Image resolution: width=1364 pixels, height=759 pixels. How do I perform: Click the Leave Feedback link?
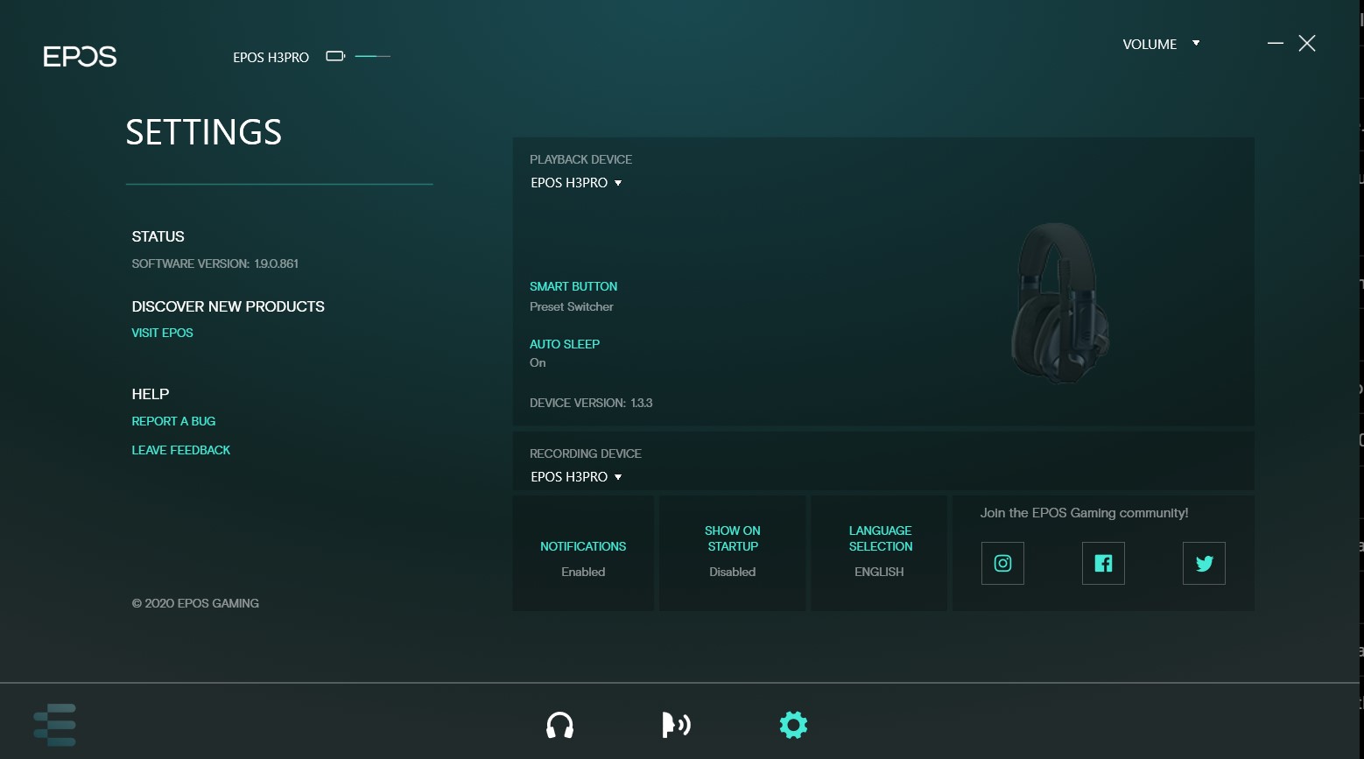pyautogui.click(x=180, y=450)
